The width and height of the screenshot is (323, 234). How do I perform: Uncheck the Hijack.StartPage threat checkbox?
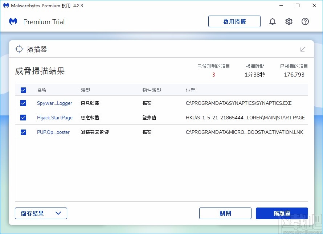tap(23, 118)
